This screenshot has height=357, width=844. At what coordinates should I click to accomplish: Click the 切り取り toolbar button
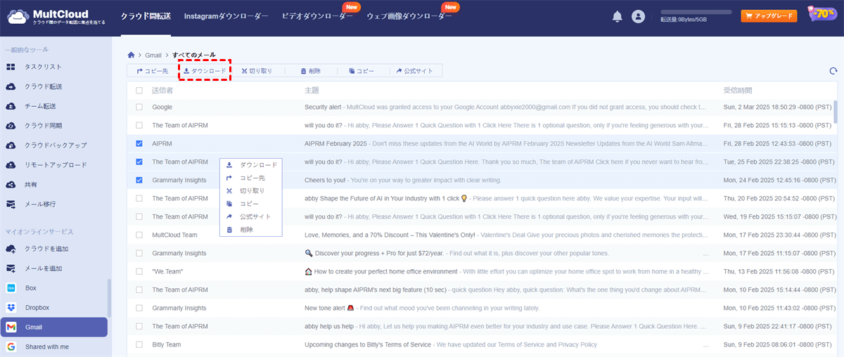coord(256,71)
